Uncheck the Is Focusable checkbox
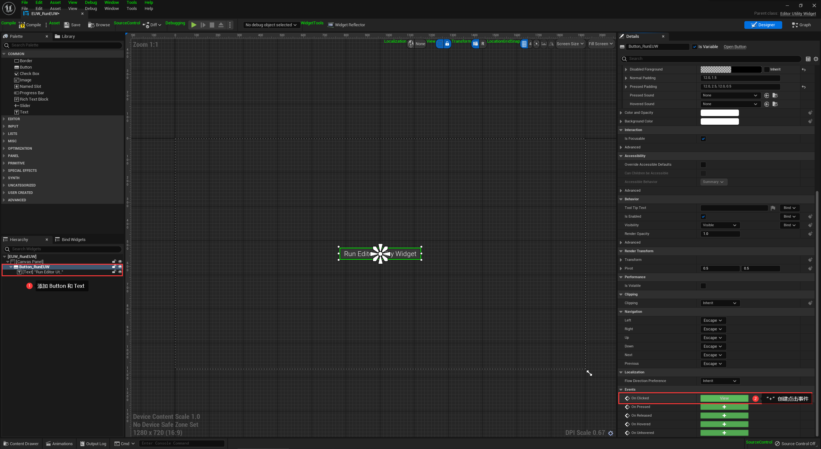The image size is (821, 449). 703,139
